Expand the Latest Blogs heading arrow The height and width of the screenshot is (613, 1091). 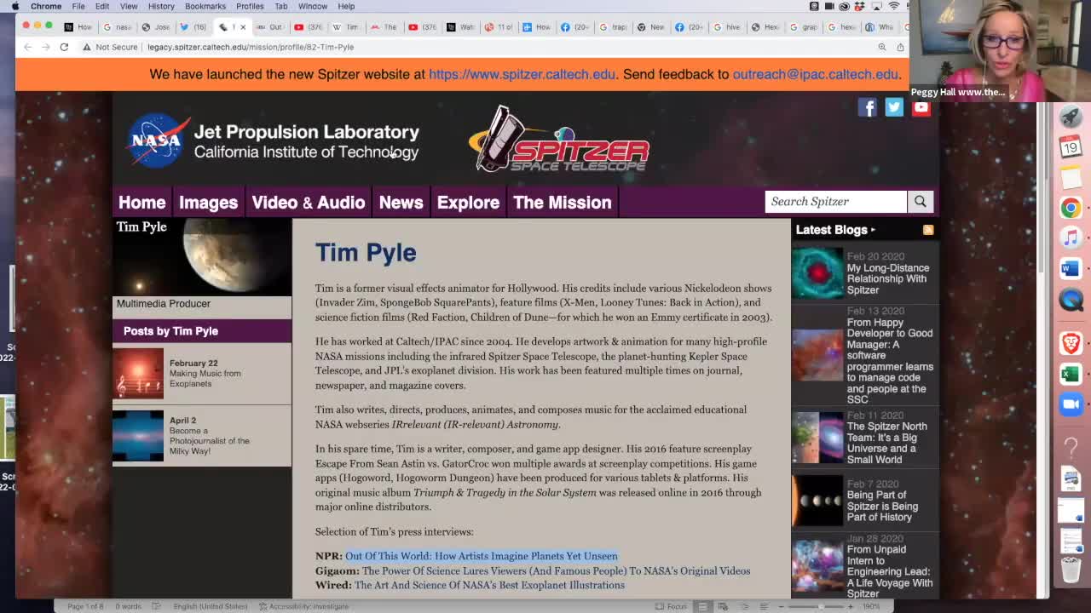click(873, 230)
